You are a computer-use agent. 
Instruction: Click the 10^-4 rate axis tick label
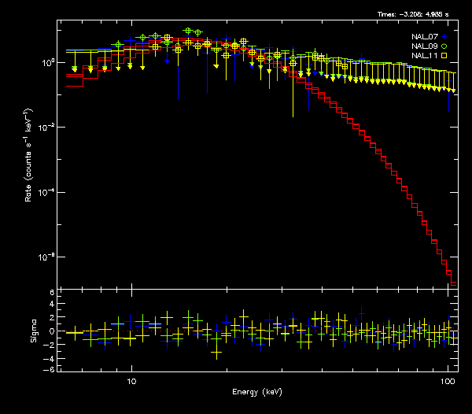[47, 192]
